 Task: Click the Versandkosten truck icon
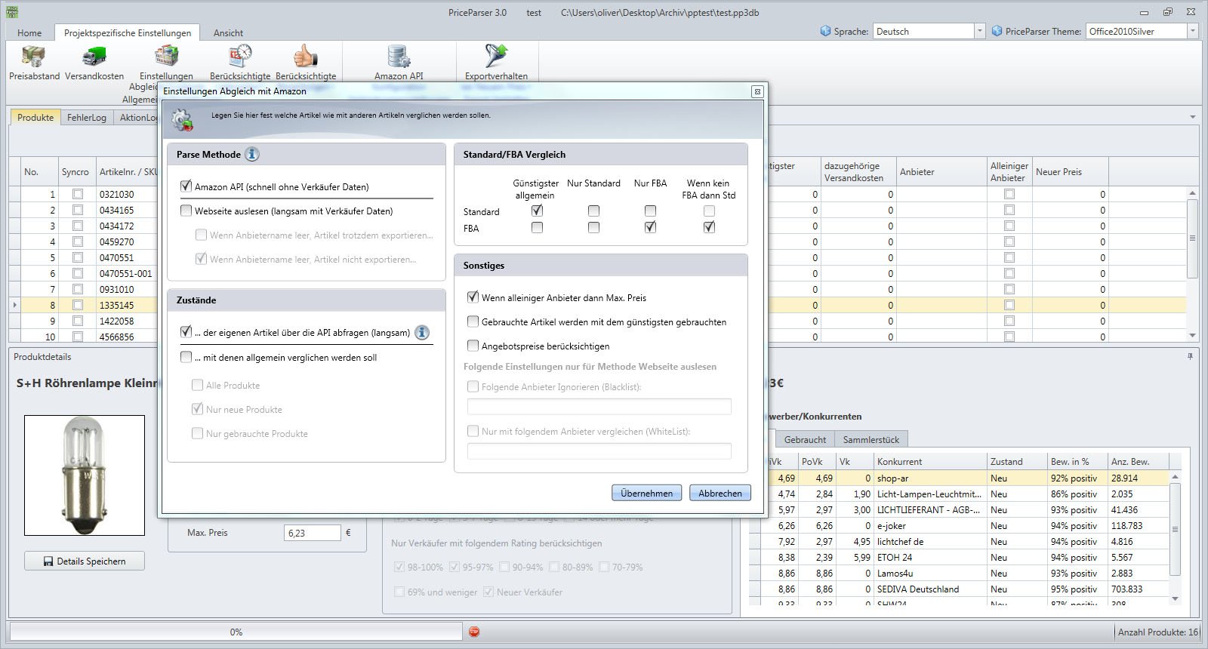coord(94,57)
